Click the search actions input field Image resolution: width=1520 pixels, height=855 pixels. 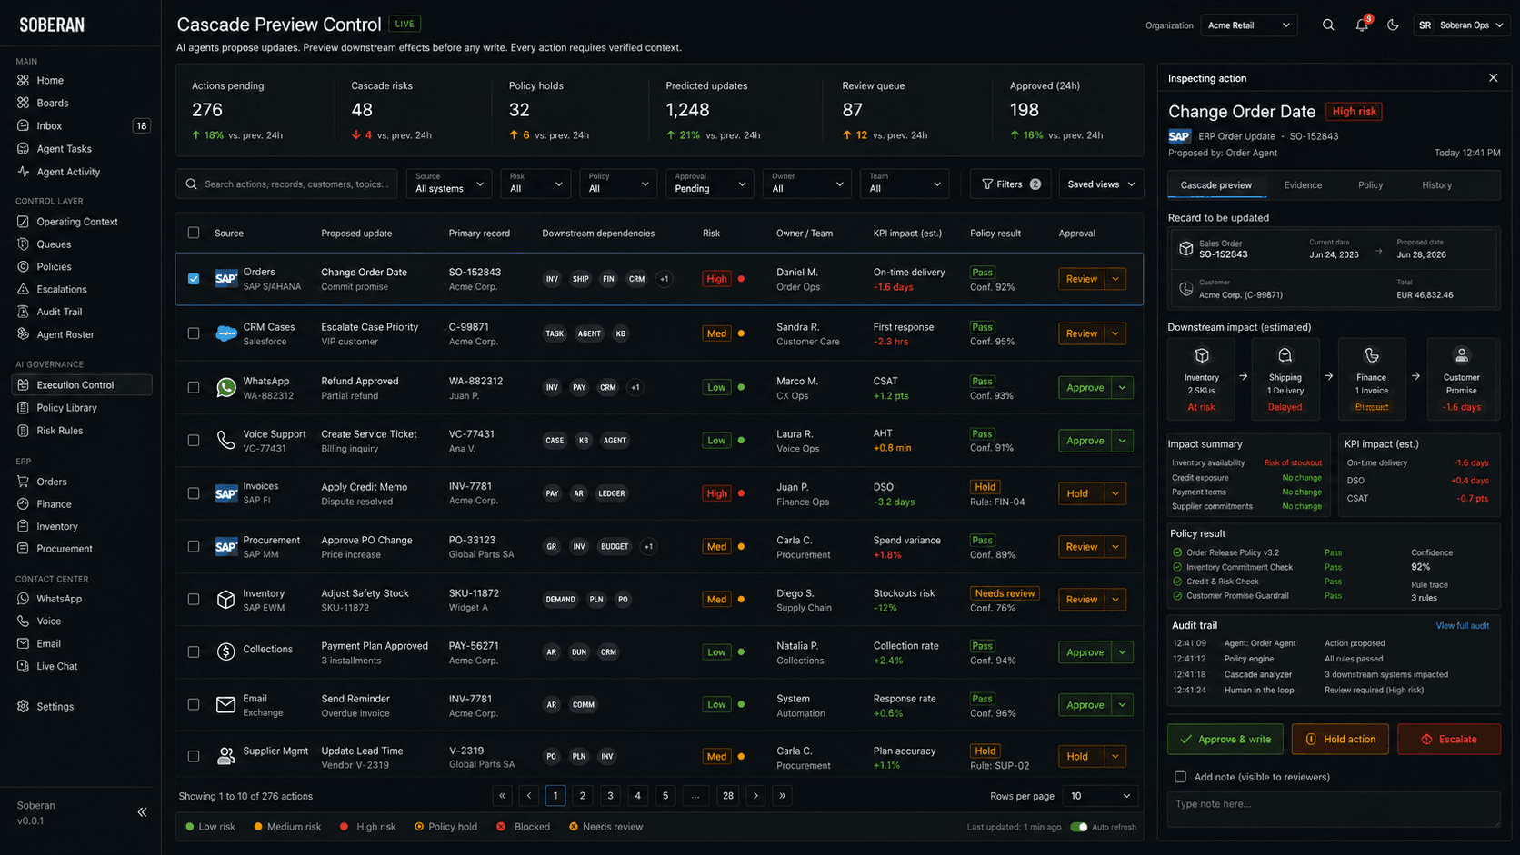click(287, 184)
